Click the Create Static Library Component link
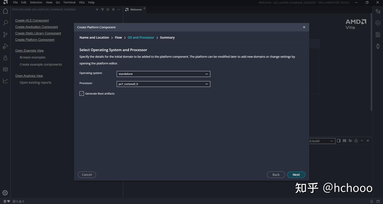383x204 pixels. tap(38, 33)
